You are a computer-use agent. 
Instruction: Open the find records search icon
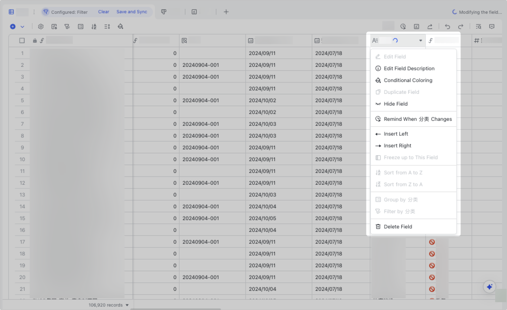click(478, 27)
